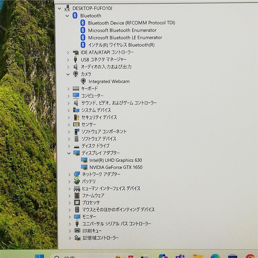Expand サウンド、ビデオ、およびゲーム コントローラー
This screenshot has width=258, height=258.
point(69,103)
